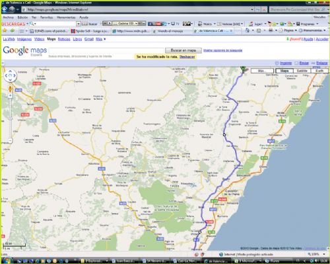Click the Enlazar link

click(322, 64)
